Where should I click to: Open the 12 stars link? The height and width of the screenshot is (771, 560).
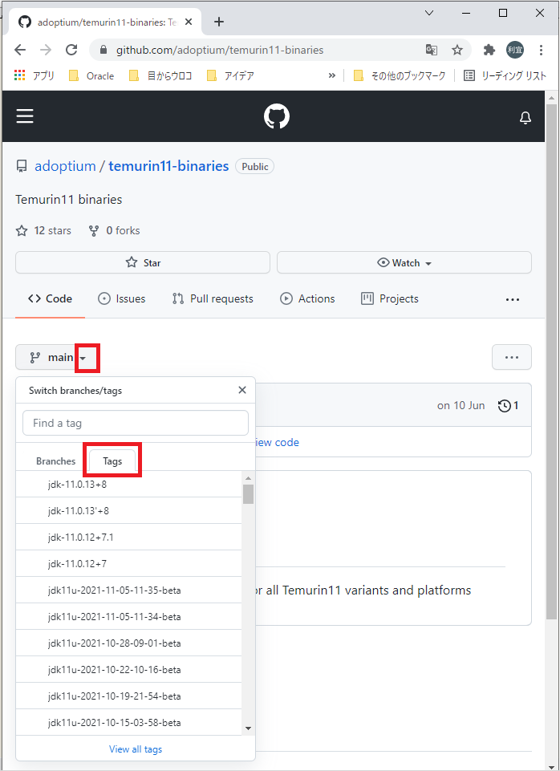click(x=43, y=230)
